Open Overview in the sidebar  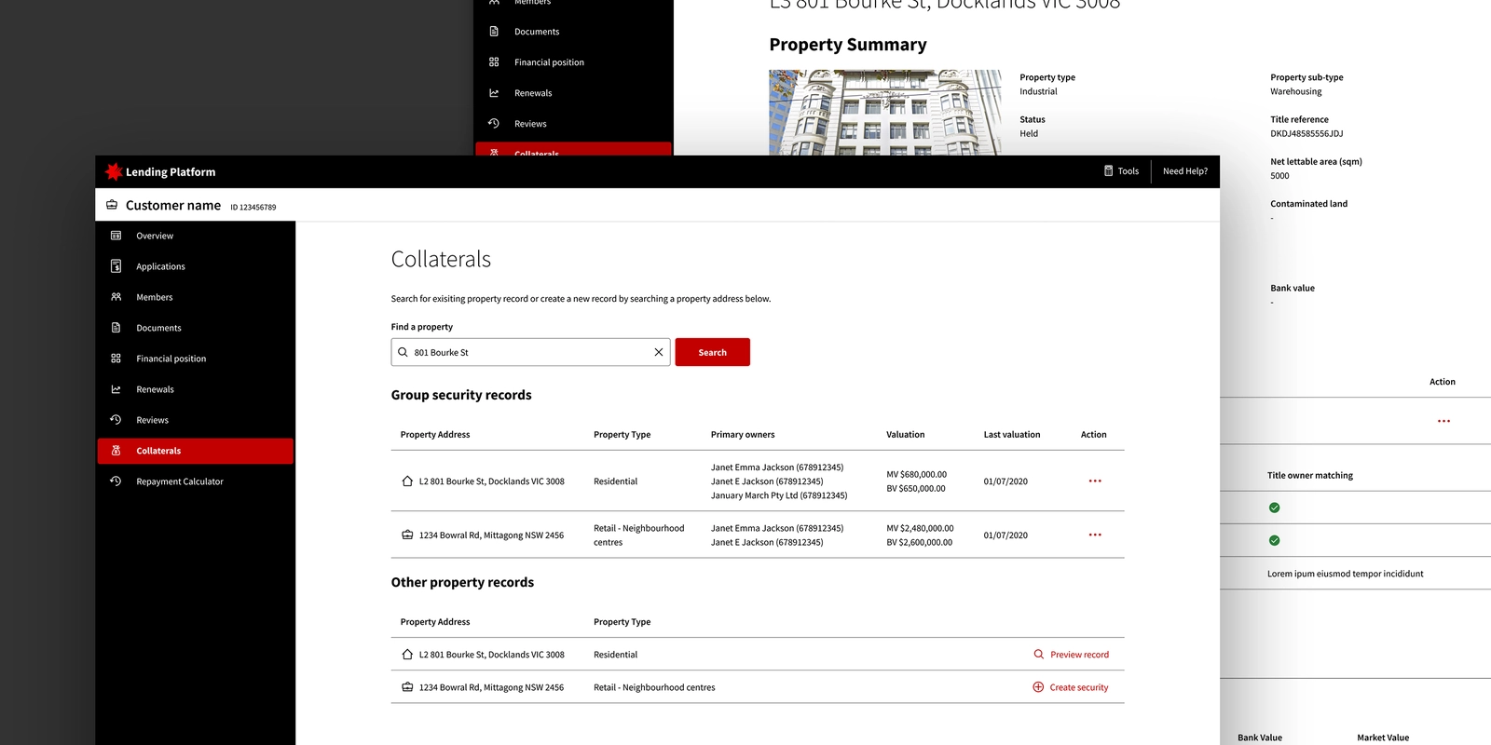click(x=196, y=236)
